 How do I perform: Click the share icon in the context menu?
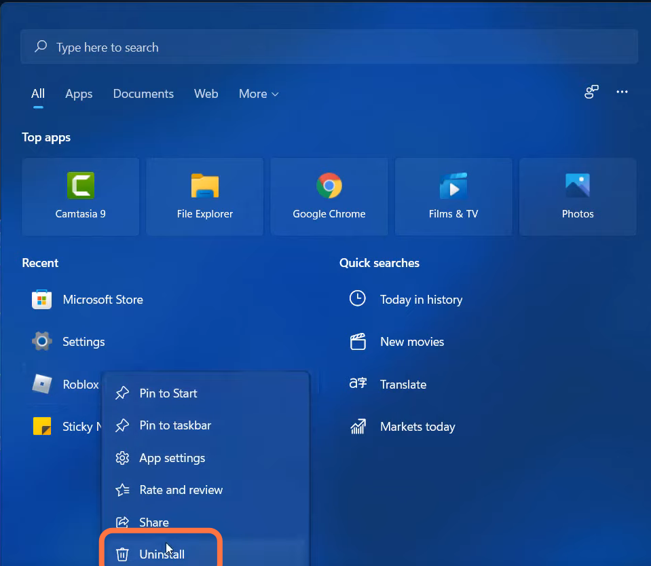tap(122, 522)
